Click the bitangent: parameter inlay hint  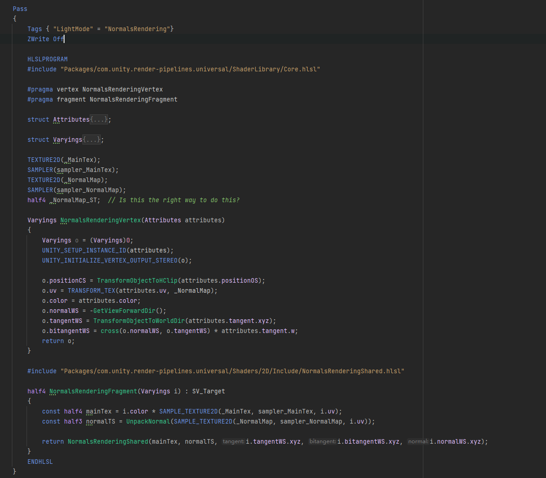(323, 441)
